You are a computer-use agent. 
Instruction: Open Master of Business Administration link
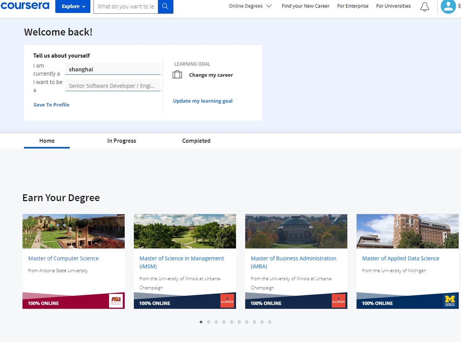[294, 262]
